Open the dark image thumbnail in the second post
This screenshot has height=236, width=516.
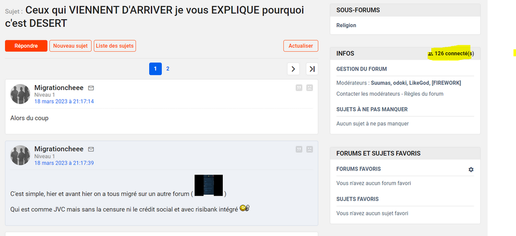point(209,185)
